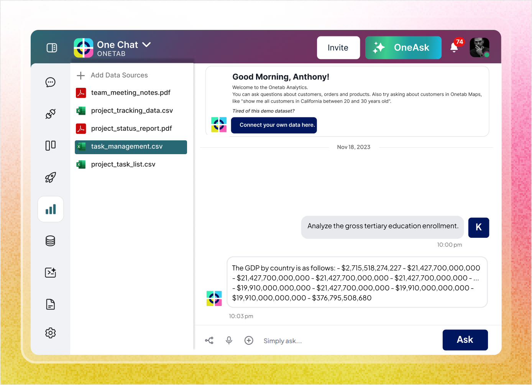Viewport: 532px width, 385px height.
Task: Open the chat bubble sidebar icon
Action: click(x=51, y=82)
